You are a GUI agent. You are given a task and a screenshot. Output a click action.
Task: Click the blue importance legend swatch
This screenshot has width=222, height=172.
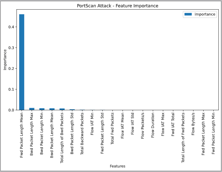point(188,14)
